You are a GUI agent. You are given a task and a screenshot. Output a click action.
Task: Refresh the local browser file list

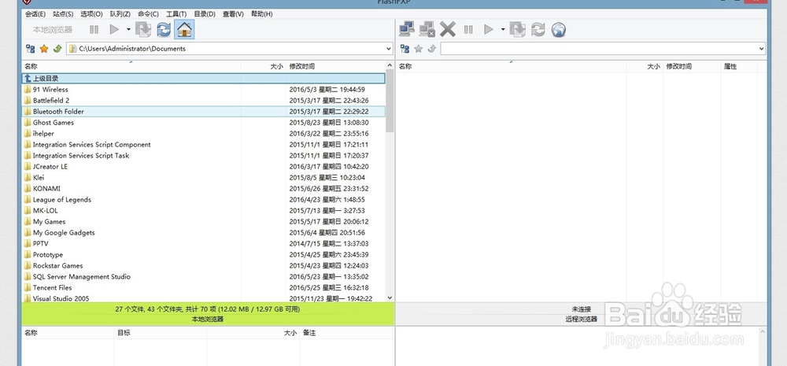[164, 30]
